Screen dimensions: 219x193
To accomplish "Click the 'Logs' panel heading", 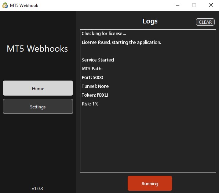I will [x=150, y=21].
